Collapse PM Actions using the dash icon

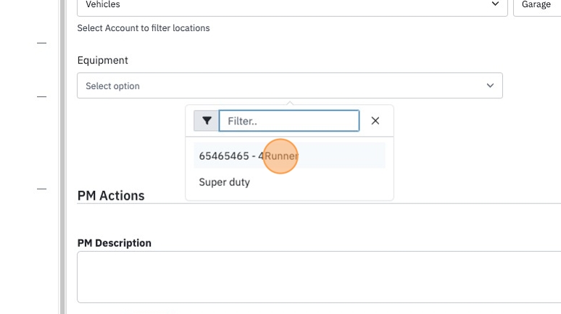click(41, 189)
